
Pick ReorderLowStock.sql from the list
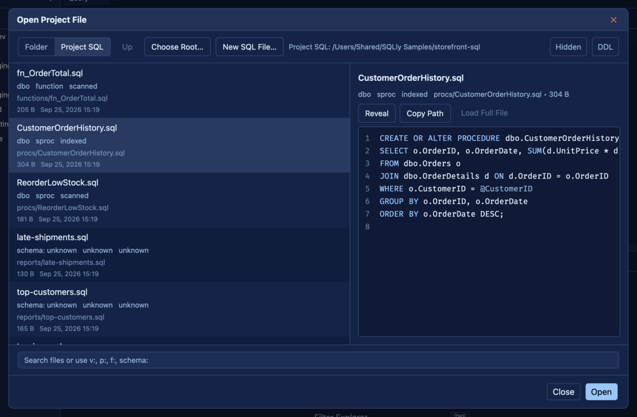(x=179, y=200)
